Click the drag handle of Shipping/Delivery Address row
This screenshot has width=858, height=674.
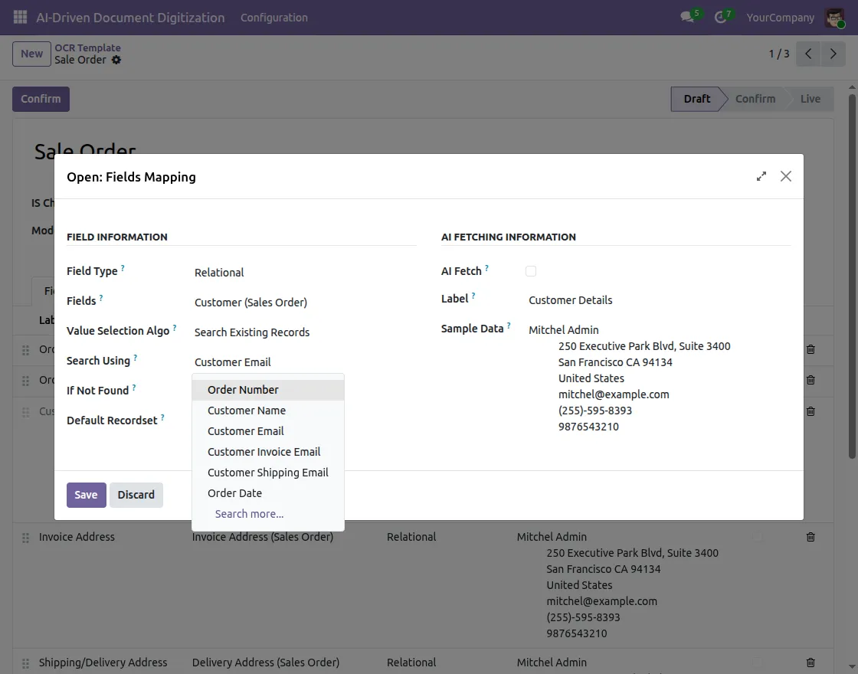tap(25, 663)
